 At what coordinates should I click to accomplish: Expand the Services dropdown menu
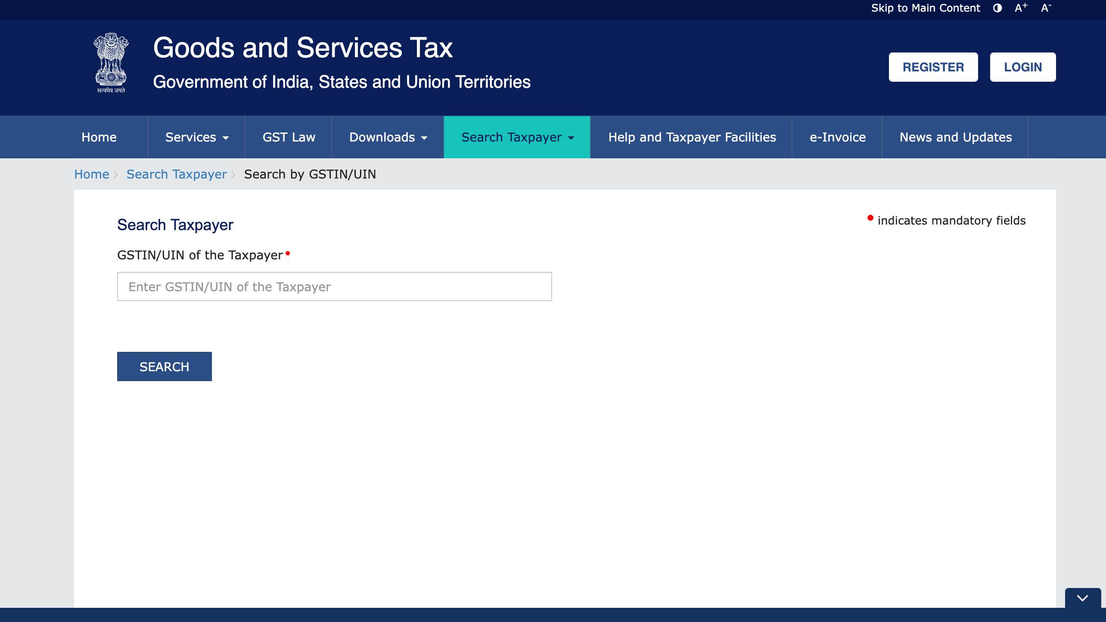point(197,137)
